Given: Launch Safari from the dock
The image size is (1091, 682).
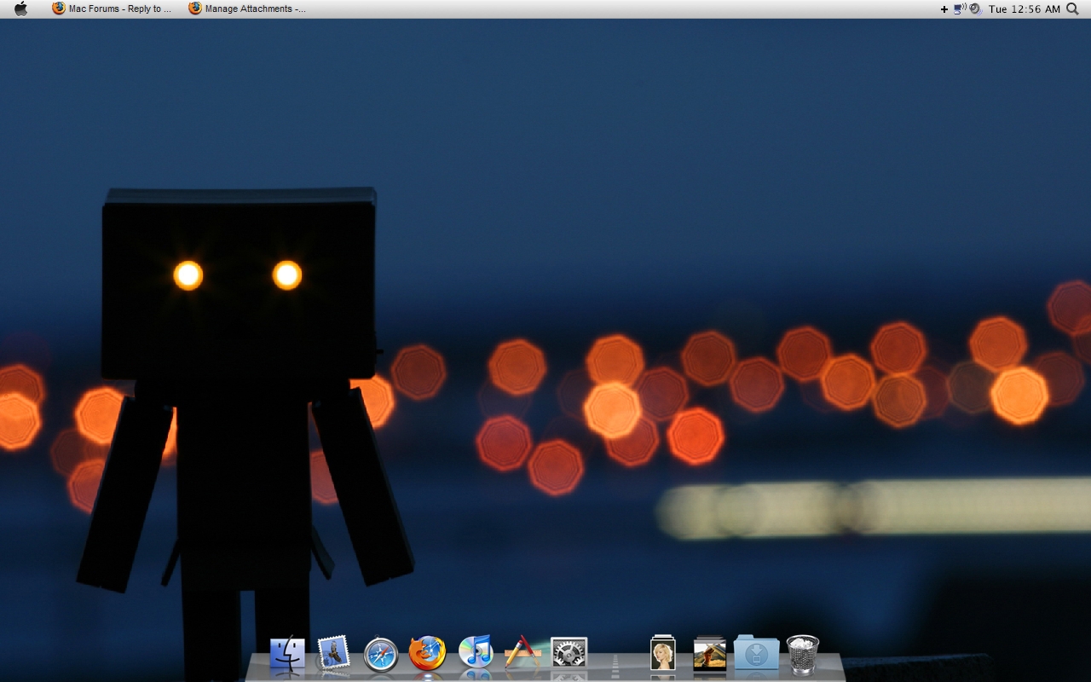Looking at the screenshot, I should 381,655.
